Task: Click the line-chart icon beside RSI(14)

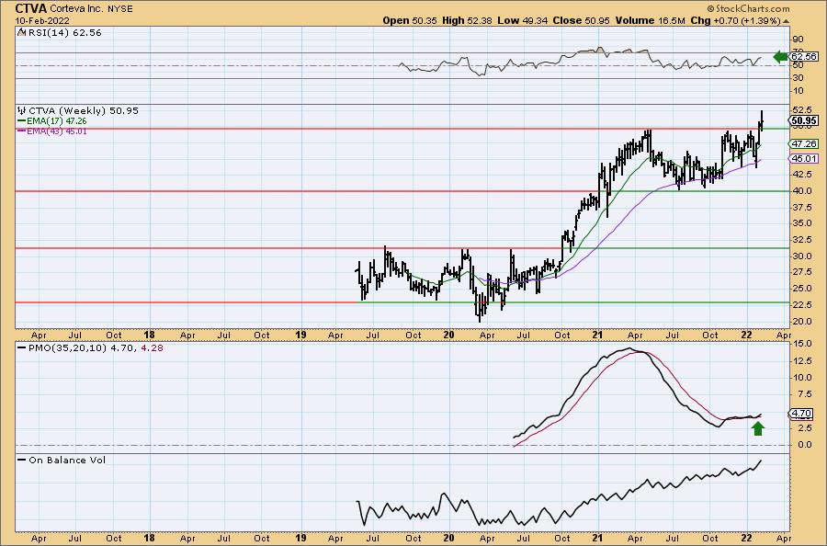Action: coord(22,32)
